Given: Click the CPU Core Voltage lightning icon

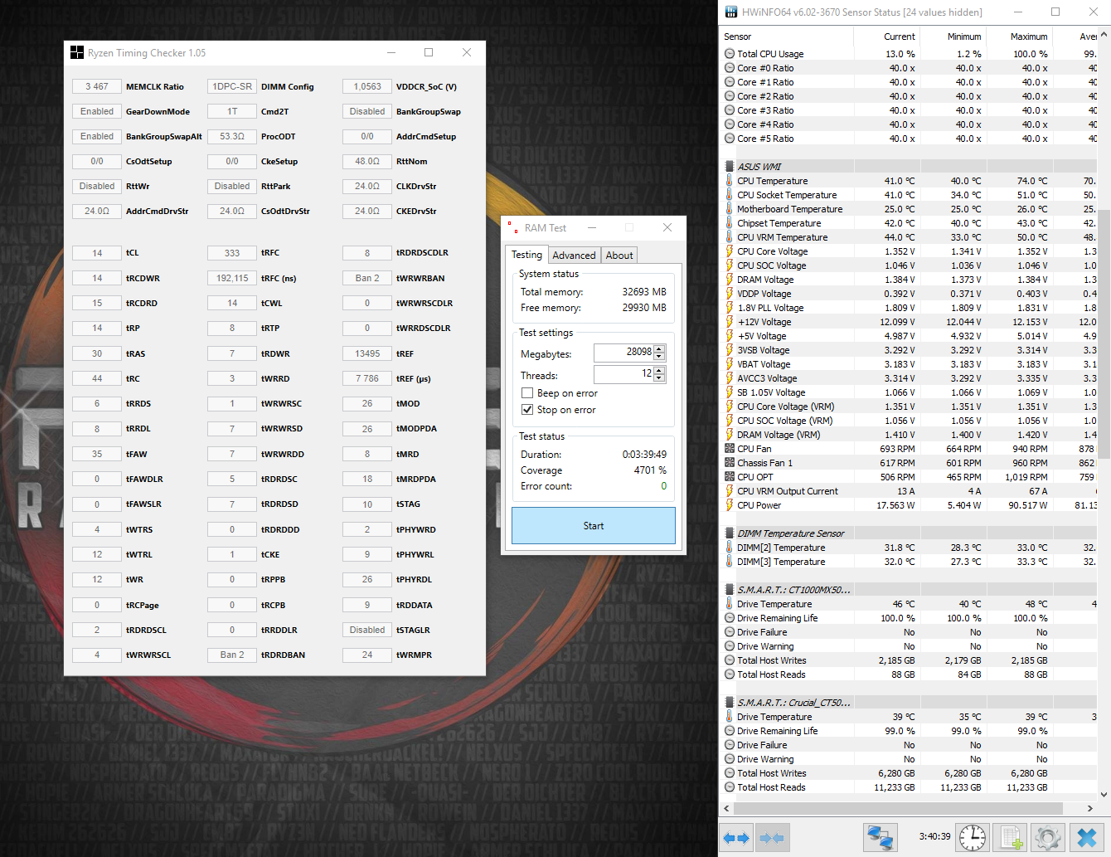Looking at the screenshot, I should [x=730, y=251].
